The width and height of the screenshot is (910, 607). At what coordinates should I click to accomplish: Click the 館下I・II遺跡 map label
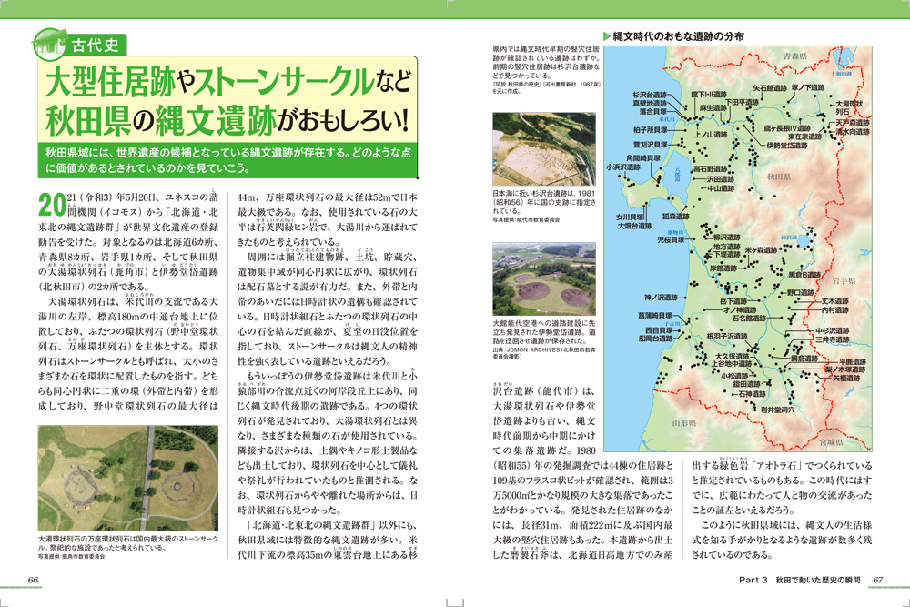(x=709, y=94)
